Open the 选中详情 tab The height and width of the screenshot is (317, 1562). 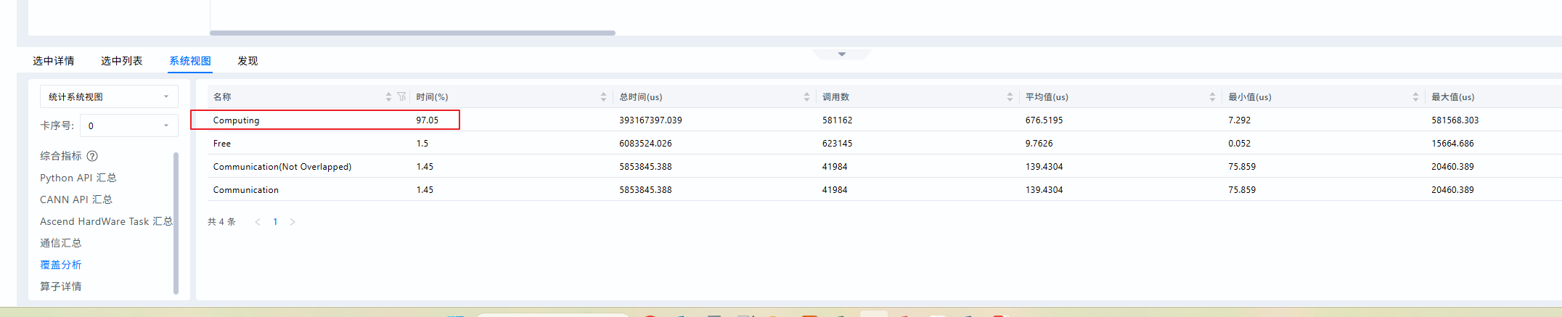pyautogui.click(x=53, y=61)
